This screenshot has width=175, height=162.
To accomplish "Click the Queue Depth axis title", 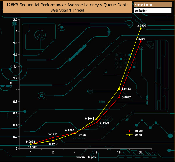I will point(86,157).
